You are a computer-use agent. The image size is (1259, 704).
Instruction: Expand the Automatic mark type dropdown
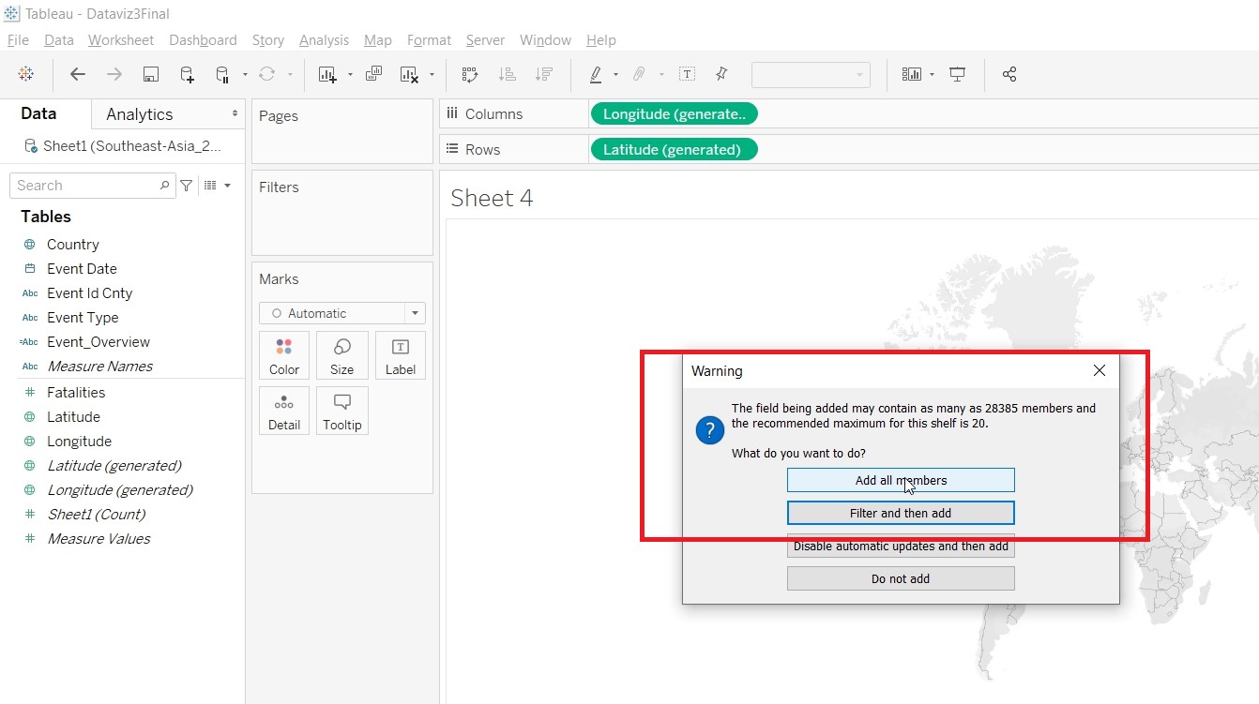415,313
